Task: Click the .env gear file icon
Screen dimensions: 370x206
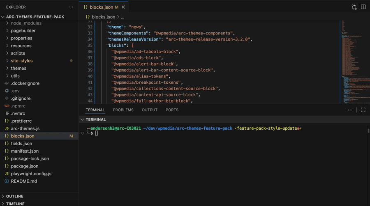Action: coord(7,91)
